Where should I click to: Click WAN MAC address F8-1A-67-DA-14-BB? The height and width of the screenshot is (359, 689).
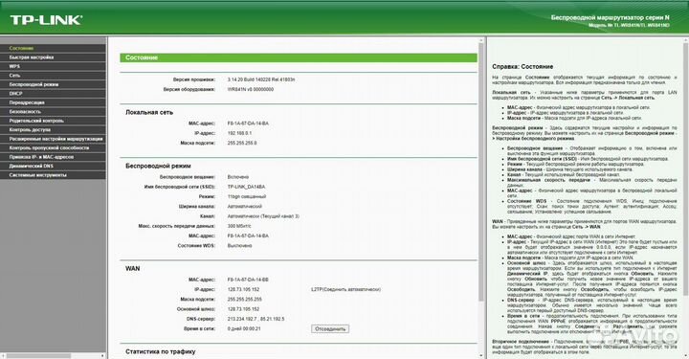point(248,280)
